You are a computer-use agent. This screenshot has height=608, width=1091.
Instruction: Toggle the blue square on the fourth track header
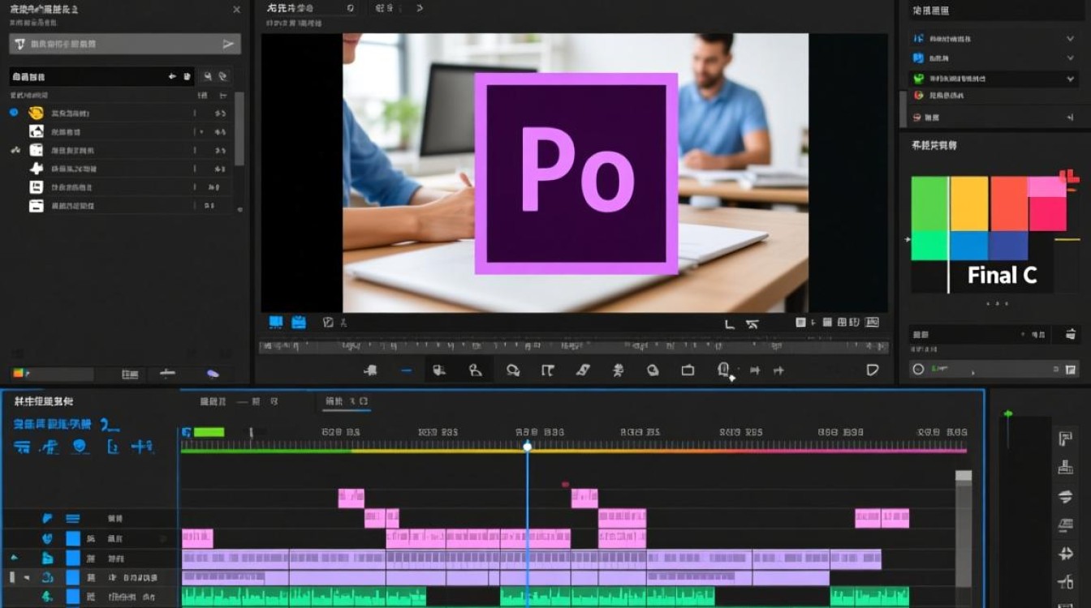(73, 577)
